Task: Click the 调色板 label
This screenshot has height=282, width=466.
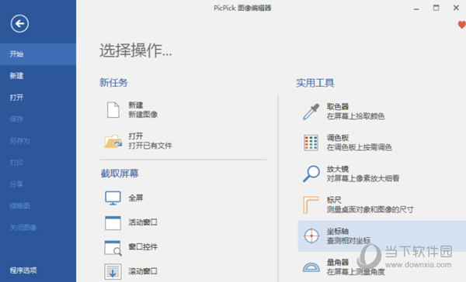Action: pos(338,138)
